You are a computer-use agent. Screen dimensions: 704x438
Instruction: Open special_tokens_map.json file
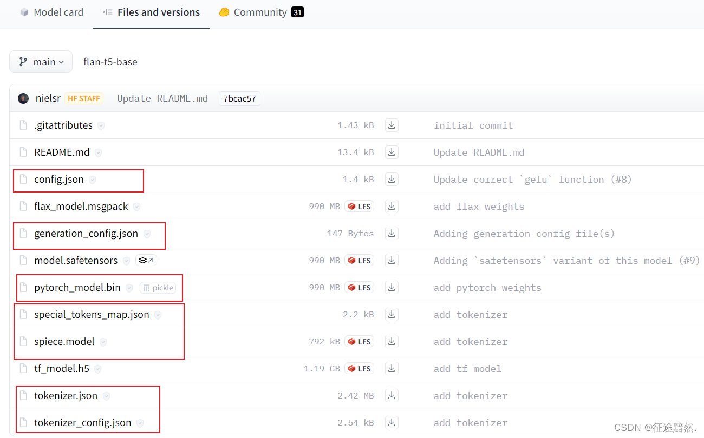92,315
